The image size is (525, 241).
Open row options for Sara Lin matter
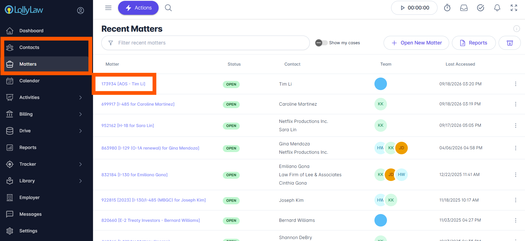(516, 125)
